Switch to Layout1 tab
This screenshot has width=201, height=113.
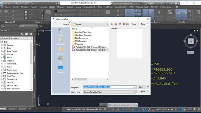[x=12, y=109]
